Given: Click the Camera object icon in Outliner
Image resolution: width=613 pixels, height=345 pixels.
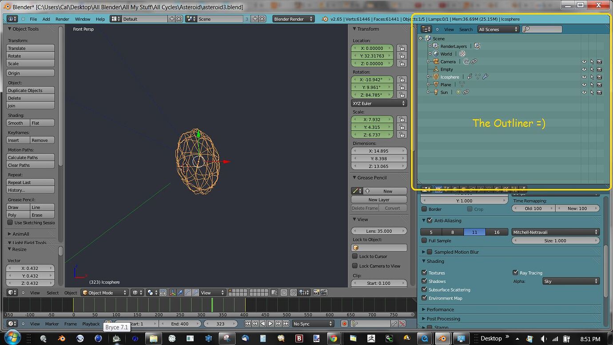Looking at the screenshot, I should tap(436, 62).
